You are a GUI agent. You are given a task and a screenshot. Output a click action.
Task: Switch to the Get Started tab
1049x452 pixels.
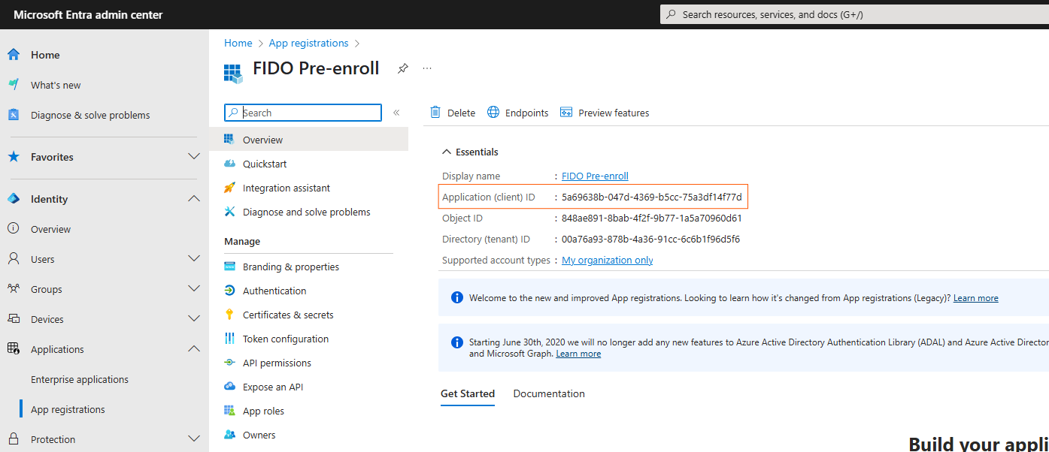pyautogui.click(x=468, y=393)
